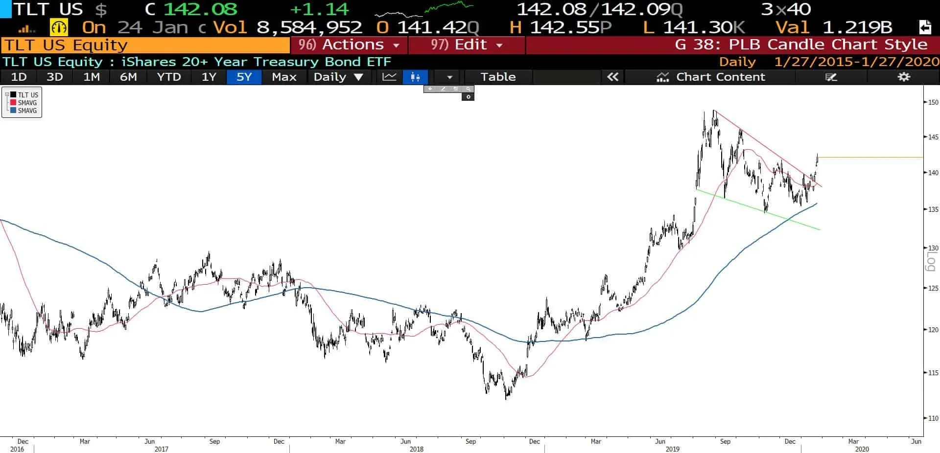The height and width of the screenshot is (453, 940).
Task: Select the line chart style icon
Action: (x=389, y=77)
